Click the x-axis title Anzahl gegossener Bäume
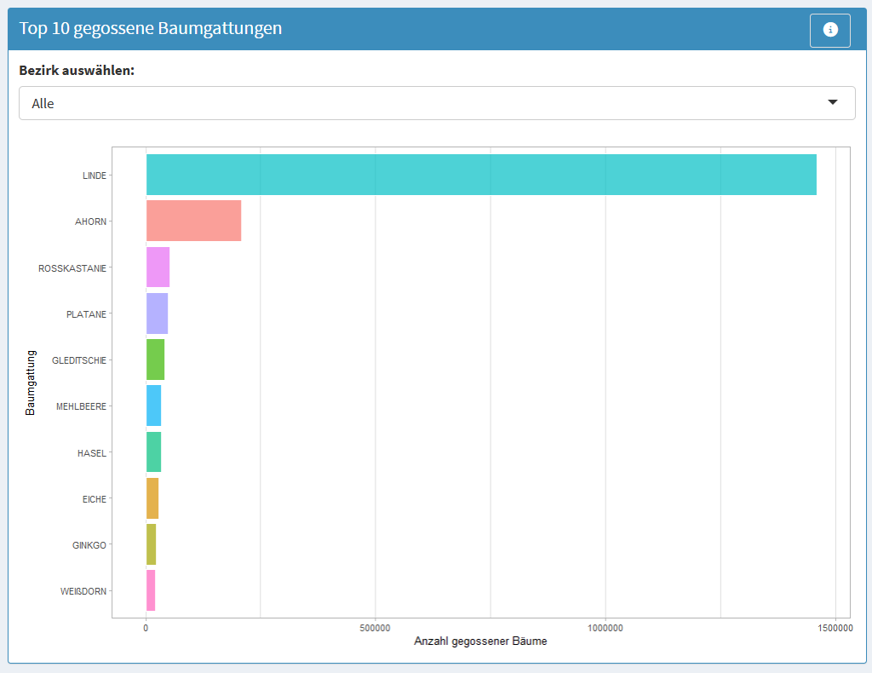Screen dimensions: 872x673 [480, 641]
